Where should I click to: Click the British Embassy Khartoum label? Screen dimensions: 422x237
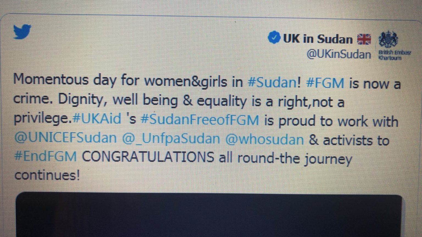(x=395, y=55)
